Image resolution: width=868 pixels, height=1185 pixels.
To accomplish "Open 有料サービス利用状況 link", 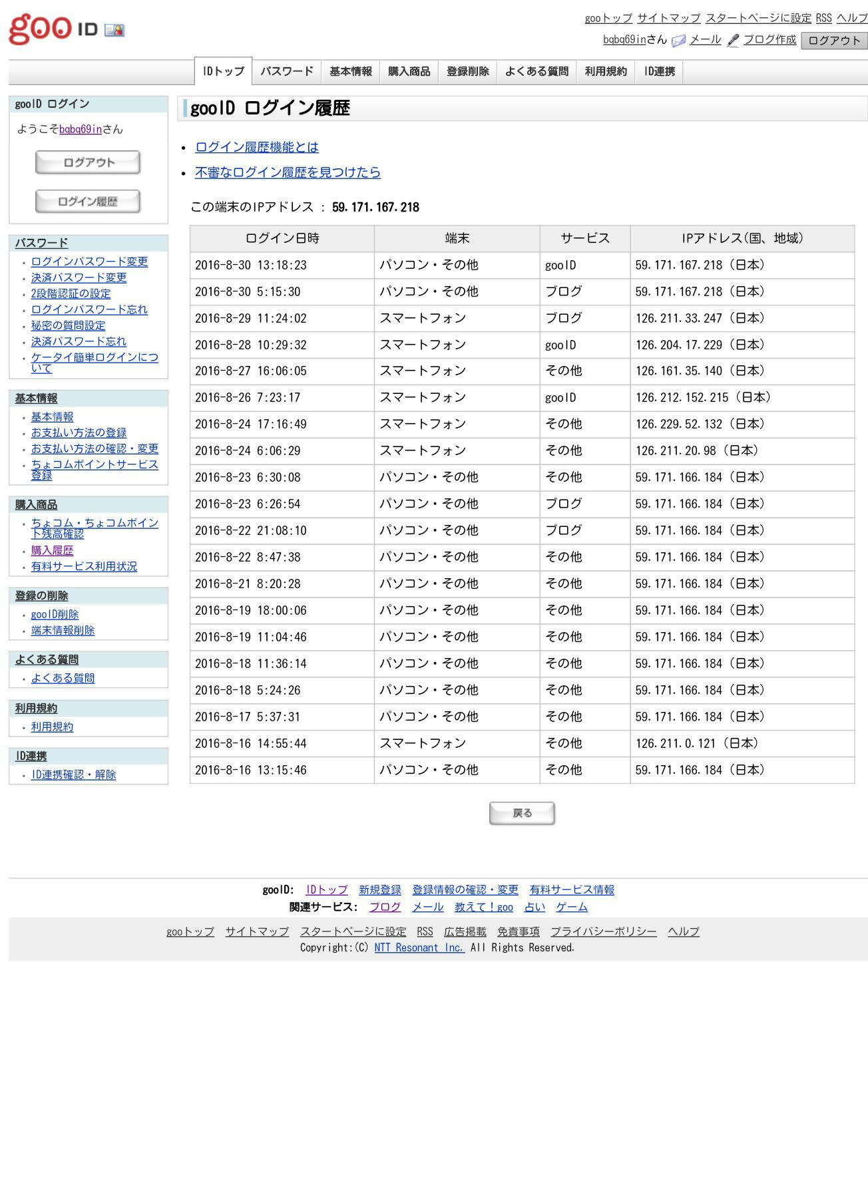I will pyautogui.click(x=84, y=566).
